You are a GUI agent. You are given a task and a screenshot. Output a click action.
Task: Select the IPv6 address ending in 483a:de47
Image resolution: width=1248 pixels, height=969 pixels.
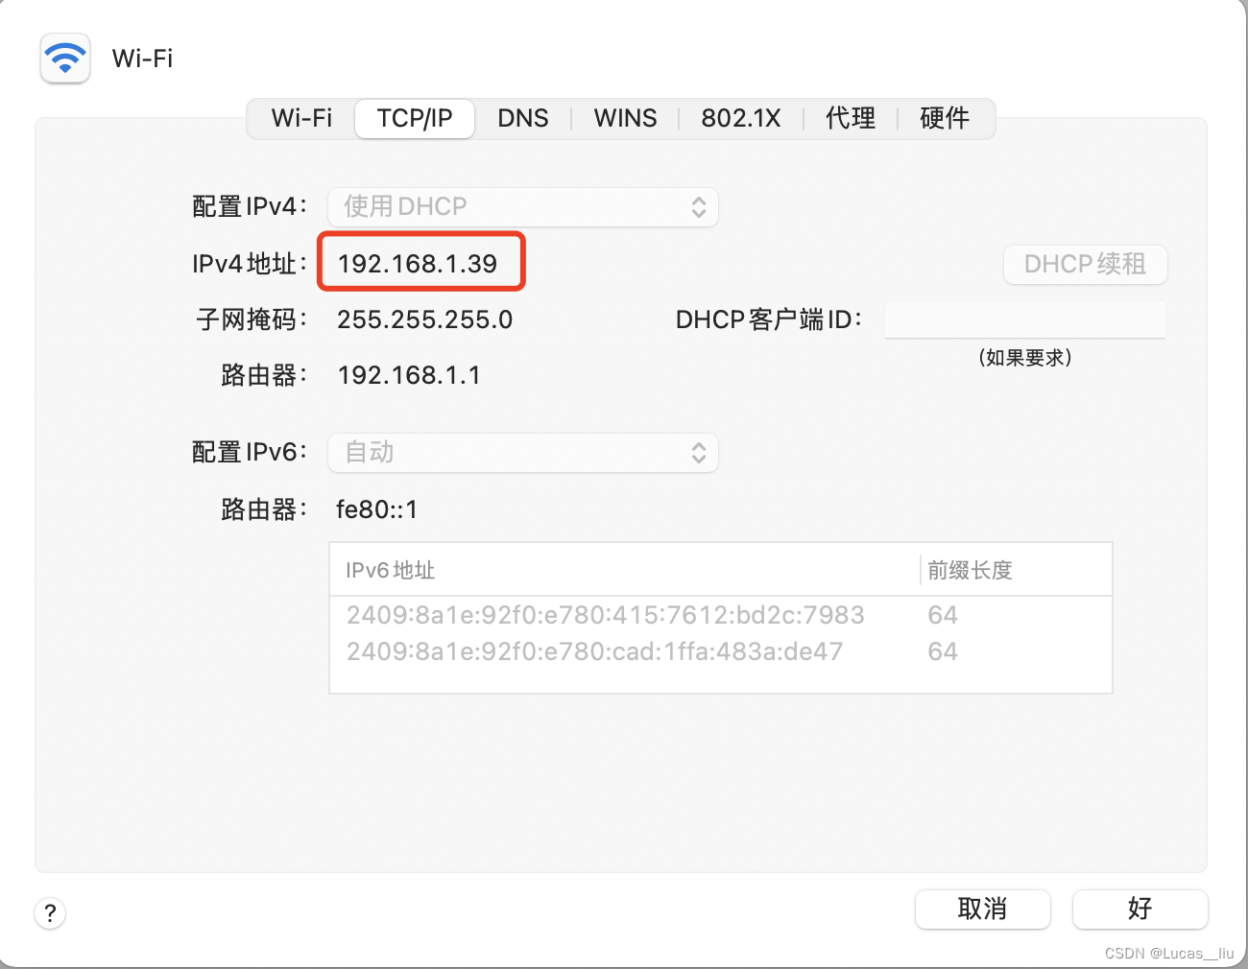tap(594, 651)
